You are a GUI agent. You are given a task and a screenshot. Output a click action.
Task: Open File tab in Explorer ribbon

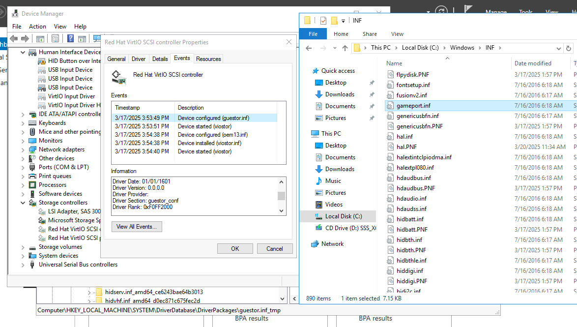point(313,34)
